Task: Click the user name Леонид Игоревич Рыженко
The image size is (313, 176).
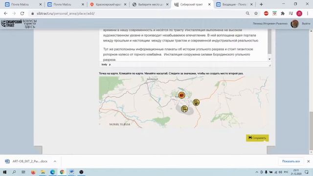Action: [270, 23]
